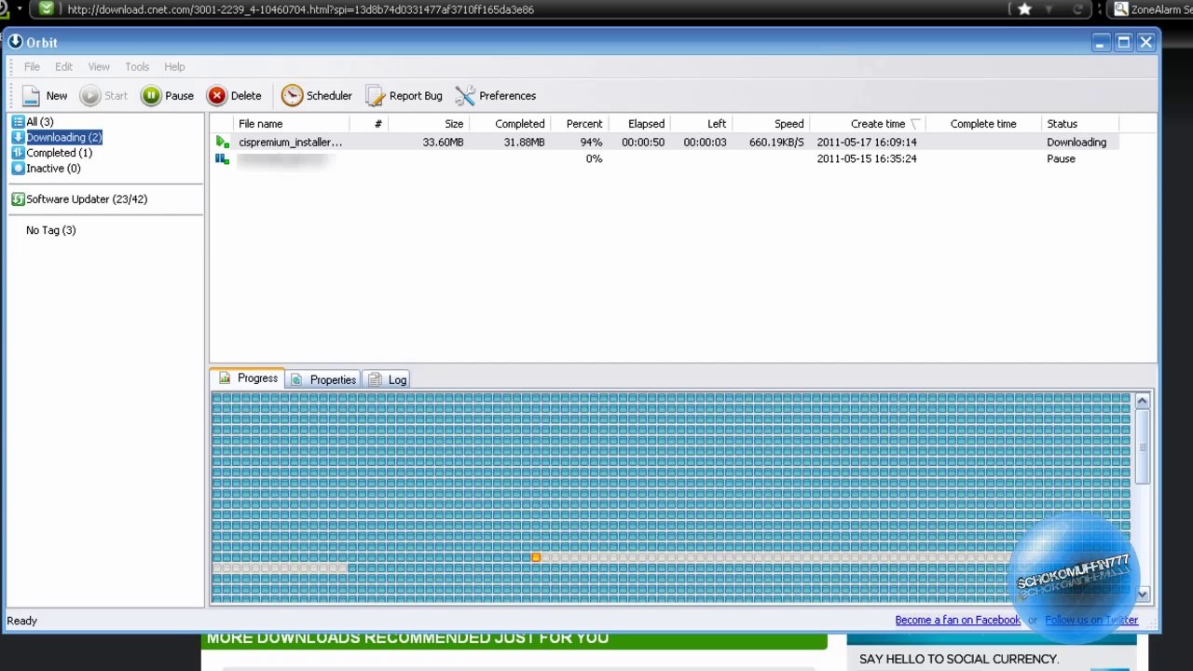Switch to the Progress tab

(x=247, y=378)
